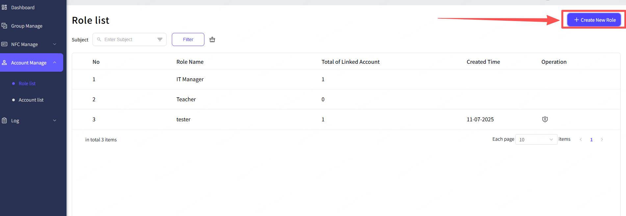Click the filter lines icon in Subject field
The height and width of the screenshot is (216, 626).
(x=160, y=39)
